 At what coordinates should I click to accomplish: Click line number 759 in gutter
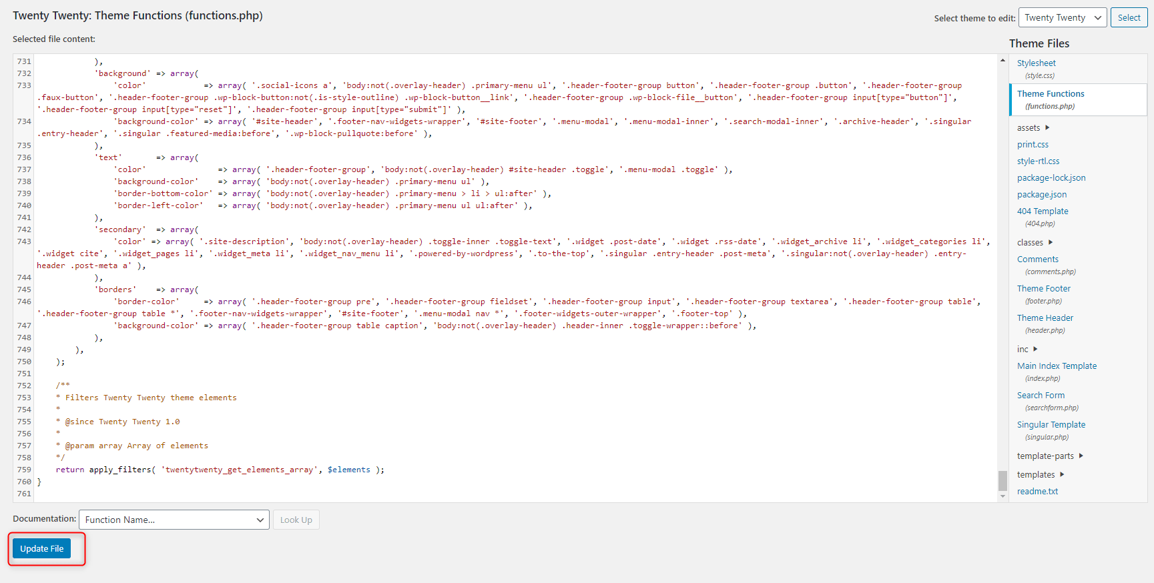(24, 470)
